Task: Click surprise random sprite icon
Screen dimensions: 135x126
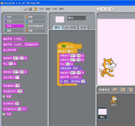Action: pos(130,90)
